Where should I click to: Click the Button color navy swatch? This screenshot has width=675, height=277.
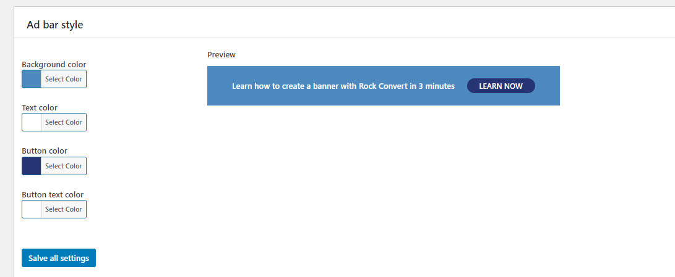tap(32, 166)
